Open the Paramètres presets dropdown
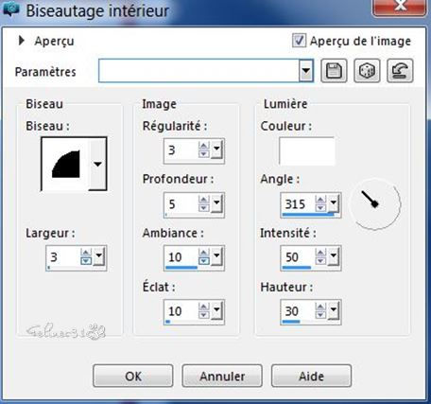This screenshot has width=431, height=404. click(x=306, y=71)
